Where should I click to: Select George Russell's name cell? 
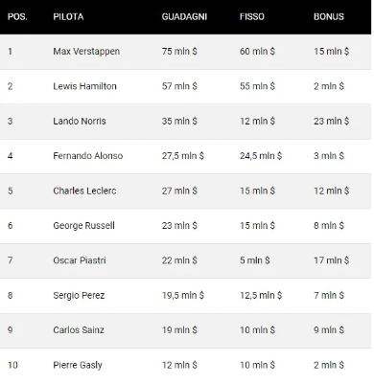pyautogui.click(x=83, y=226)
